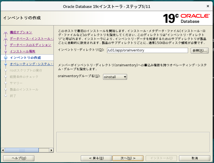Click the 戻る(B) back button
The height and width of the screenshot is (163, 214).
coord(96,158)
